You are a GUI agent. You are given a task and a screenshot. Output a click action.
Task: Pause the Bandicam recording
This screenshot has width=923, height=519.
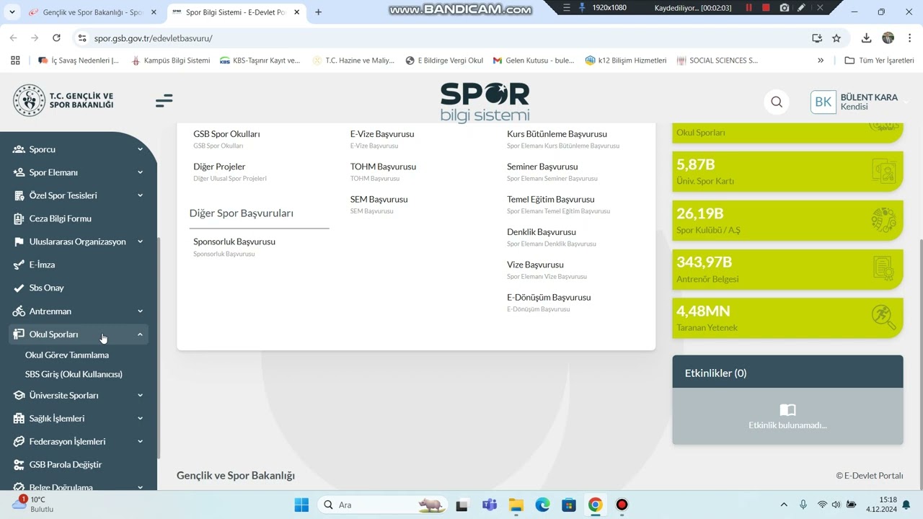click(x=748, y=8)
